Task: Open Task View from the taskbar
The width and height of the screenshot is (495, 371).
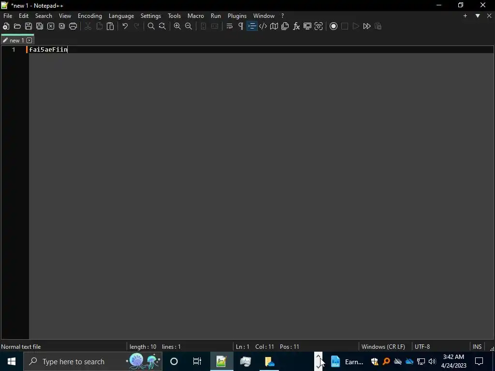Action: click(197, 361)
